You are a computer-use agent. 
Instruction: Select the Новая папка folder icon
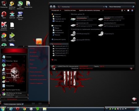(x=28, y=4)
